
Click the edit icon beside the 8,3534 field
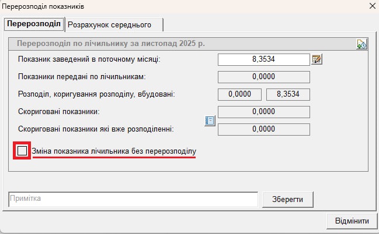[x=317, y=59]
